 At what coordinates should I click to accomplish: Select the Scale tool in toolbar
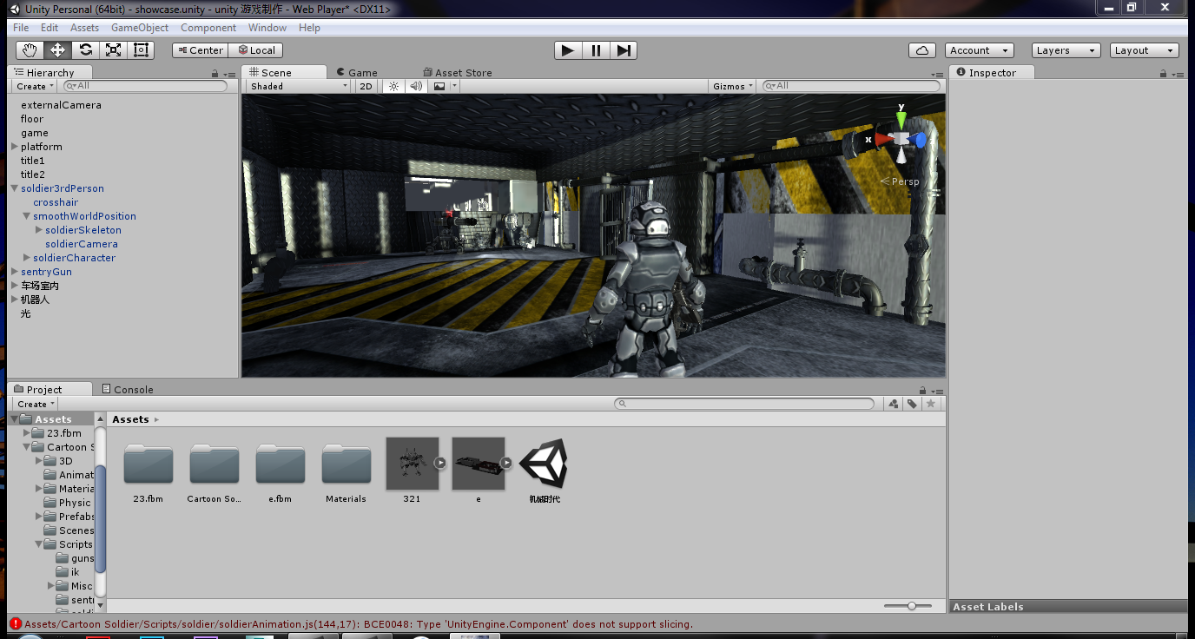tap(113, 50)
